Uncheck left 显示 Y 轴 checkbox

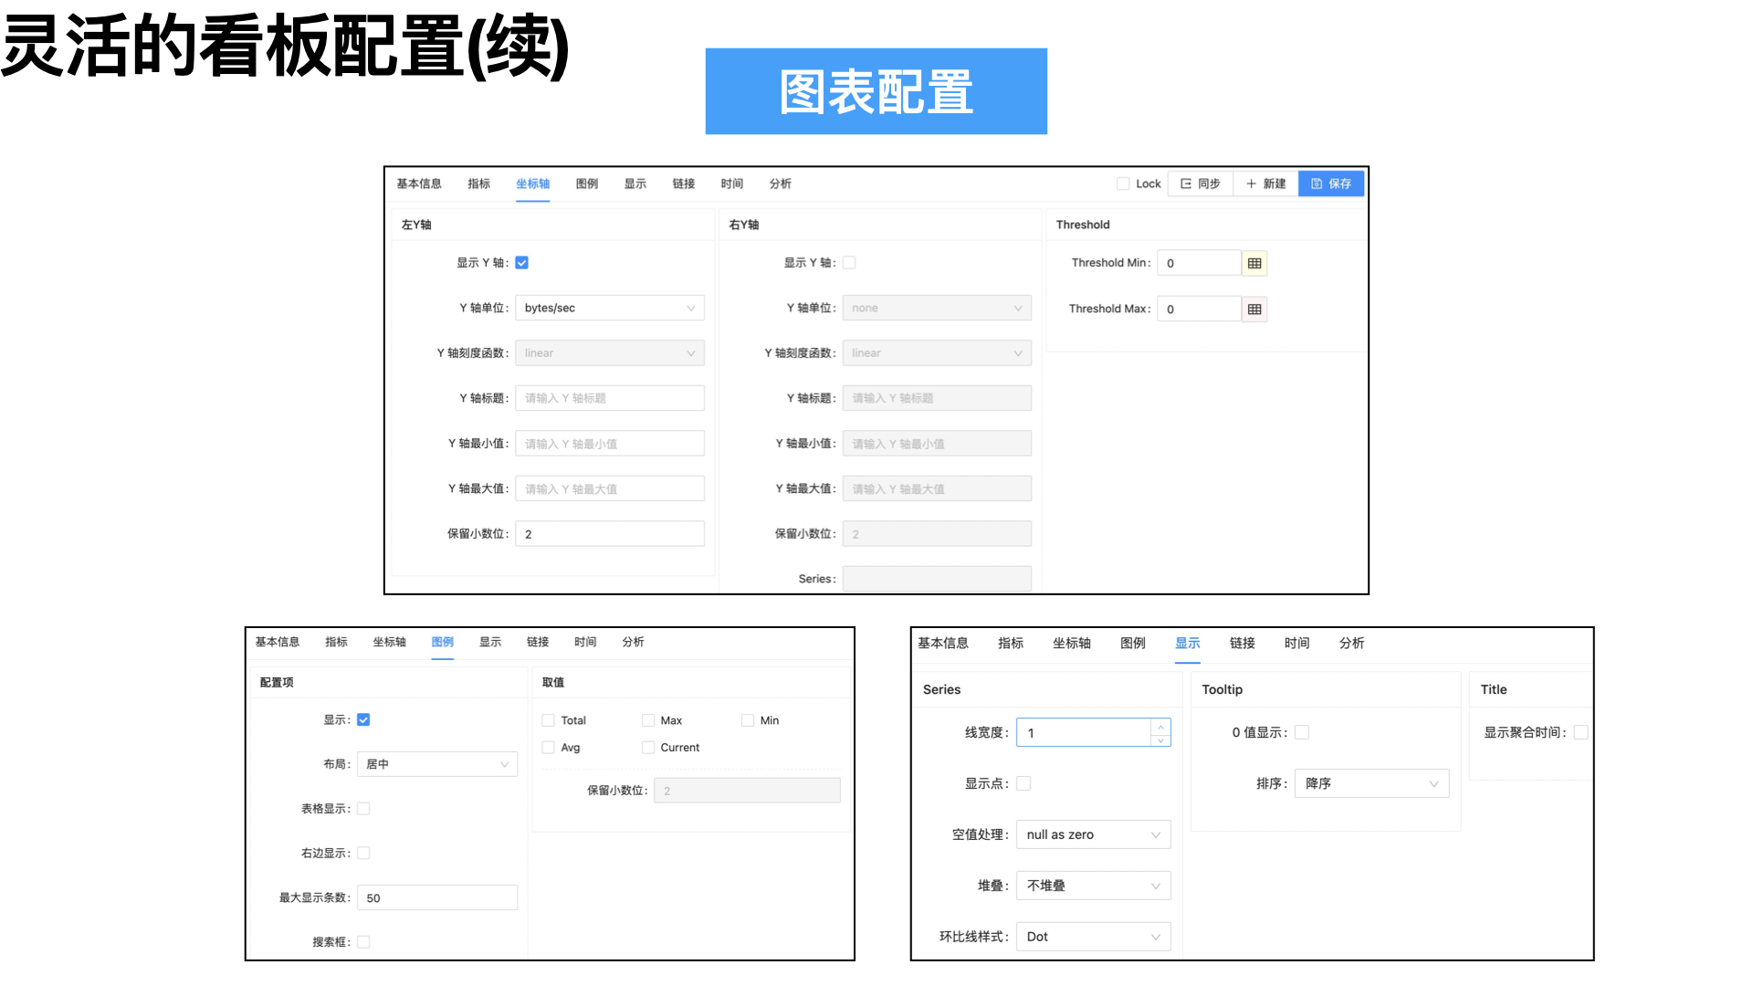click(522, 263)
